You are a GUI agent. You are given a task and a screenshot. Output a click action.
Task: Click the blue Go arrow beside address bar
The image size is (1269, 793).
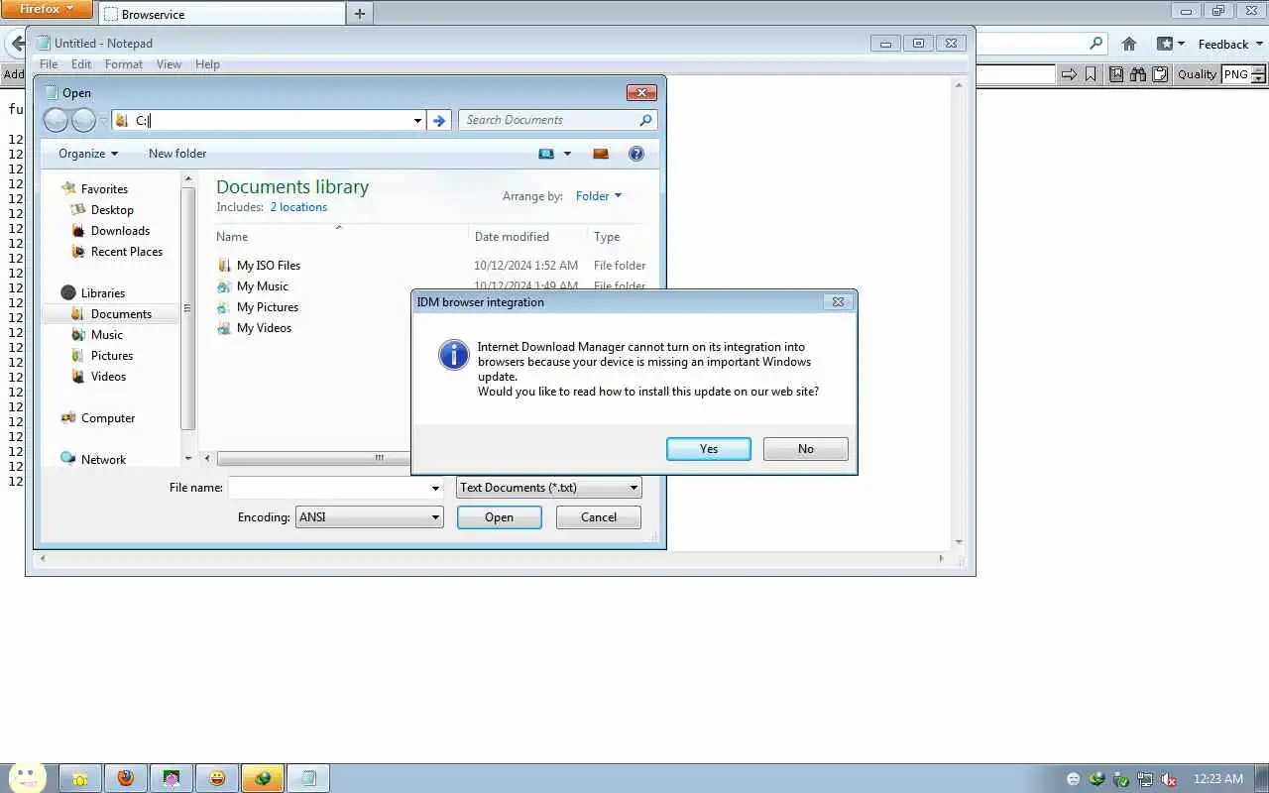439,120
